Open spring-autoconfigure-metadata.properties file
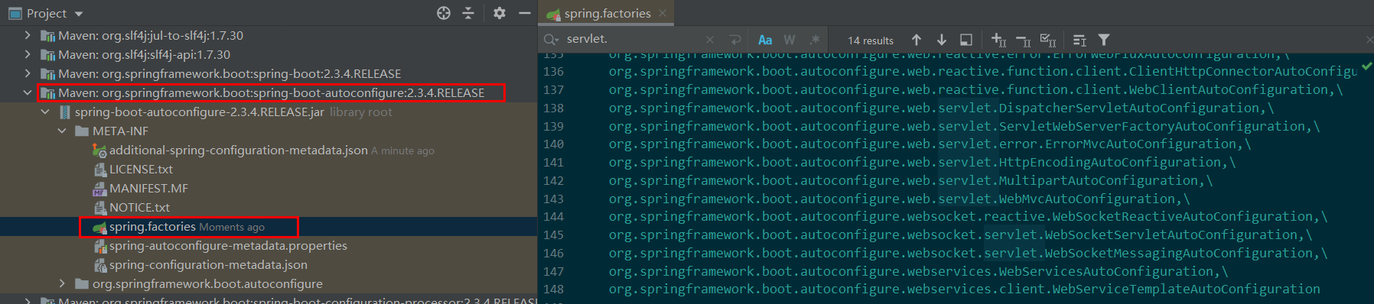 click(228, 245)
